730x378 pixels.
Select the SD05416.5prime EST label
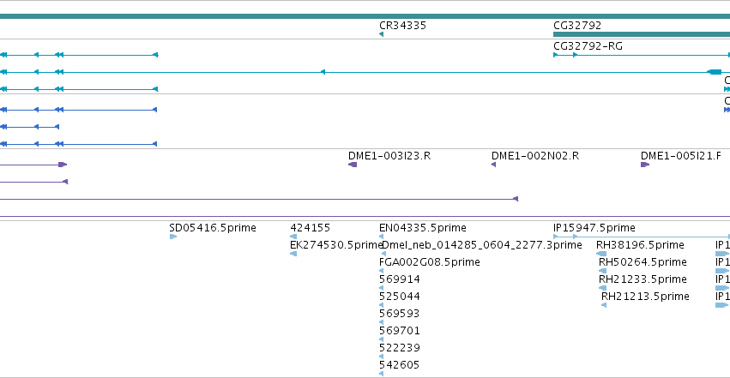coord(212,228)
